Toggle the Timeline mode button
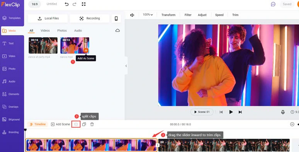This screenshot has width=299, height=152. [37, 124]
